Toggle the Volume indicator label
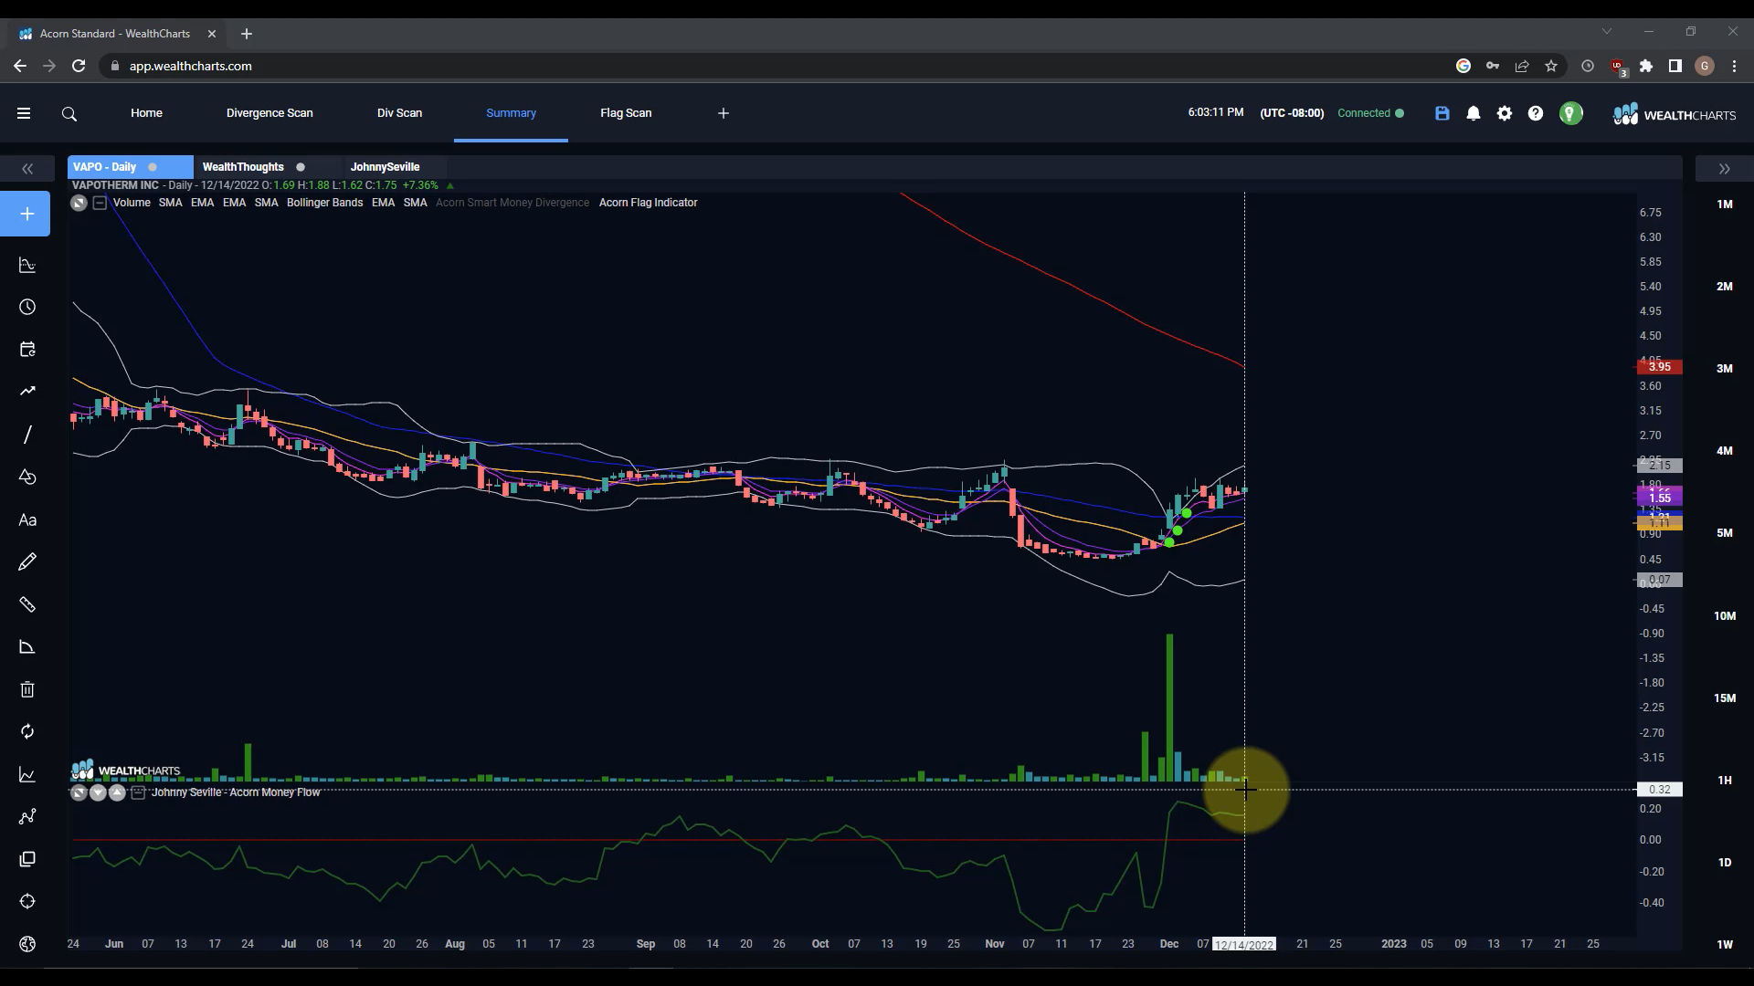The height and width of the screenshot is (986, 1754). [132, 203]
